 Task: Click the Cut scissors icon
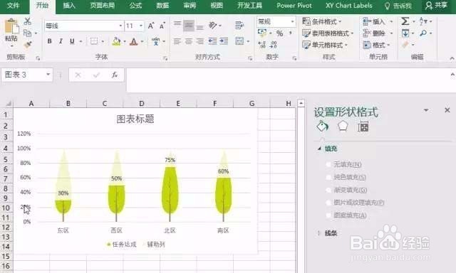click(x=28, y=21)
